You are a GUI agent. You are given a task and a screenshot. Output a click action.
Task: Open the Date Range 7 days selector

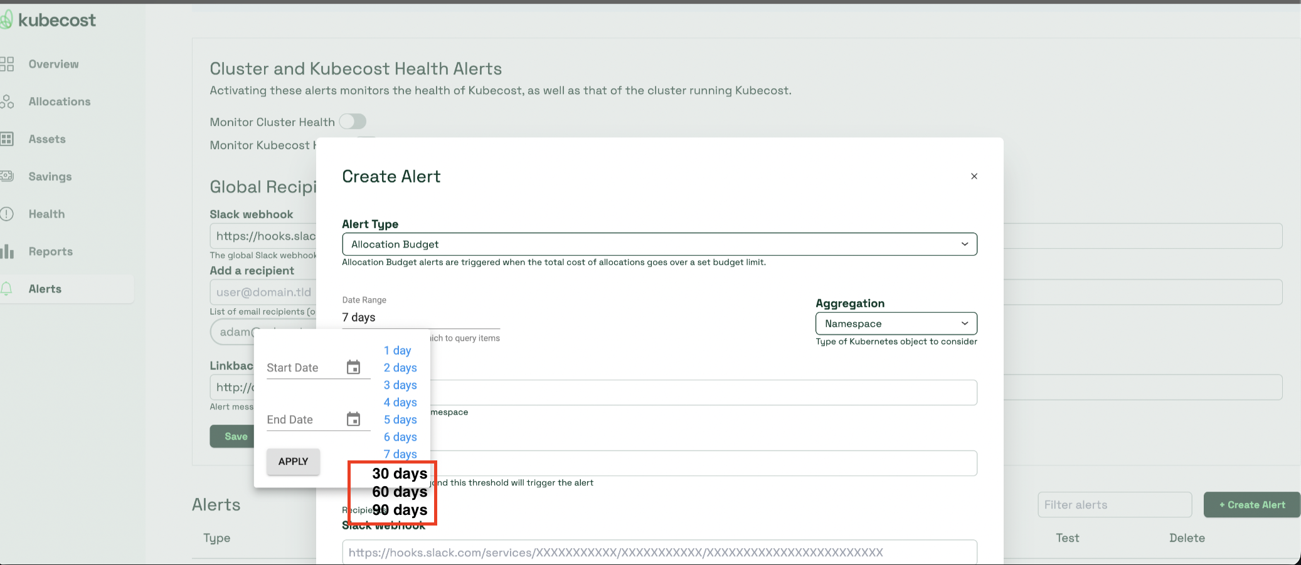(x=421, y=318)
